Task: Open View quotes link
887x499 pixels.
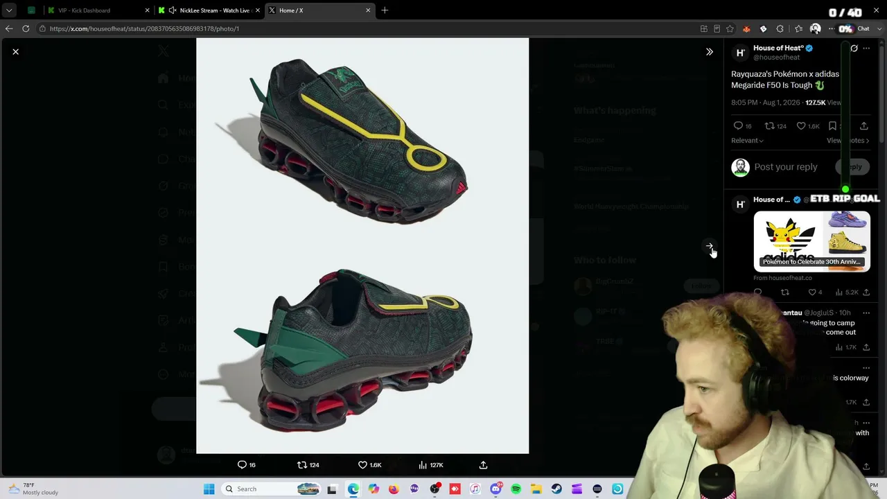Action: point(848,141)
